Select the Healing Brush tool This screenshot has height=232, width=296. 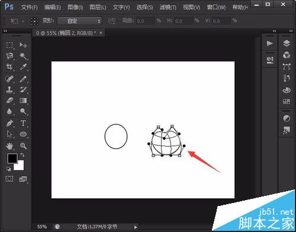[9, 79]
